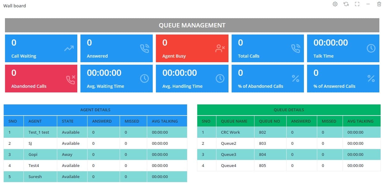Click the percent icon on % of Answered Calls
This screenshot has height=187, width=384.
coord(371,78)
